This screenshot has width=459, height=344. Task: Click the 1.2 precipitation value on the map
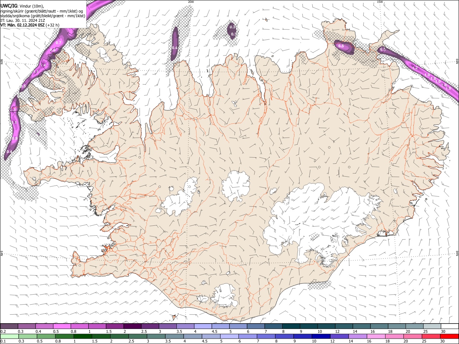coord(415,68)
